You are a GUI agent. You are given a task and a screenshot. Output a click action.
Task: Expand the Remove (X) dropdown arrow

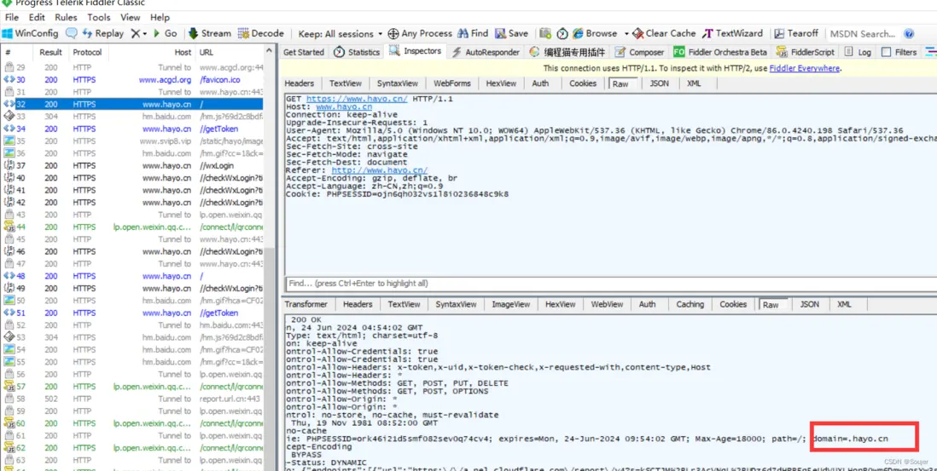point(144,34)
